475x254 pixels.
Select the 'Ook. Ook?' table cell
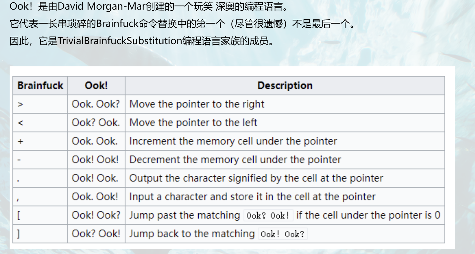pos(96,104)
